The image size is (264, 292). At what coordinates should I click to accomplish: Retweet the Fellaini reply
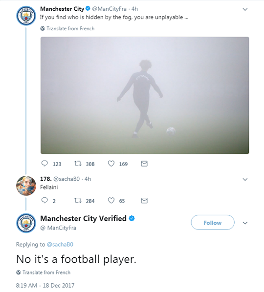click(x=78, y=200)
